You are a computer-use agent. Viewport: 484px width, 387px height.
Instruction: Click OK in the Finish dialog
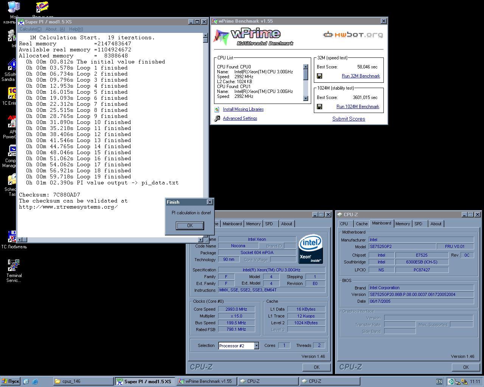[190, 225]
